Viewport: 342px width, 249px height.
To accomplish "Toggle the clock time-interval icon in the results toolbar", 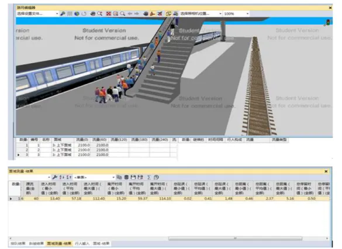I will click(156, 177).
